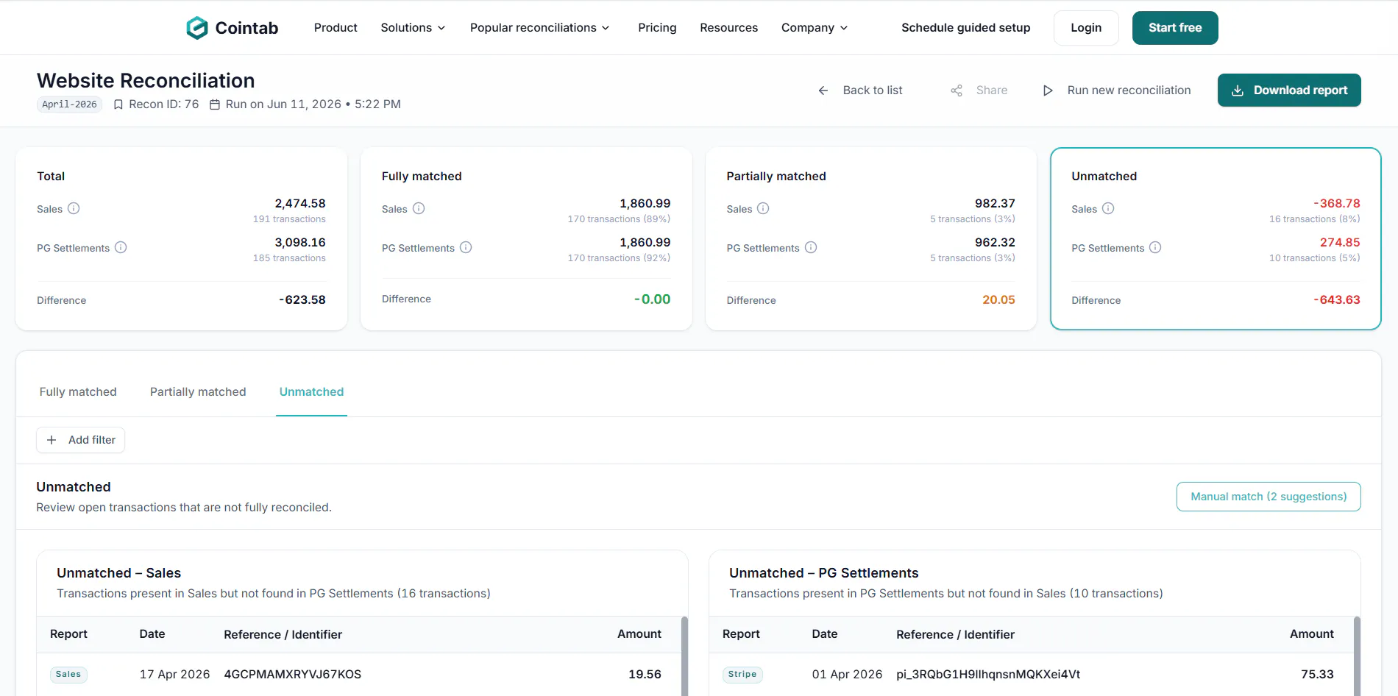Click the partially matched difference 20.05
This screenshot has width=1398, height=696.
(998, 300)
